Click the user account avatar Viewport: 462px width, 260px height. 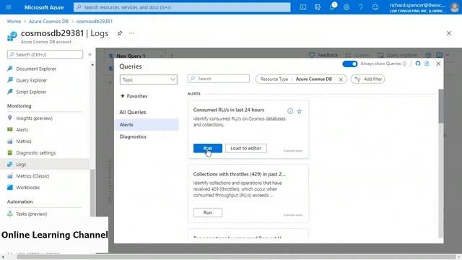click(455, 7)
